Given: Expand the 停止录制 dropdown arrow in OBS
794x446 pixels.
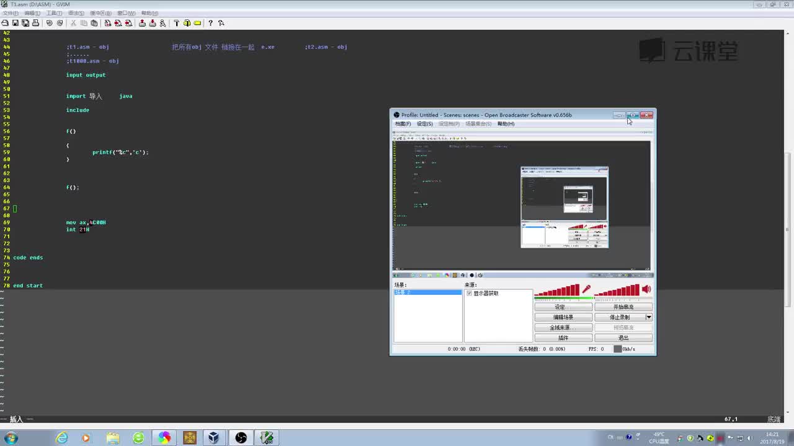Looking at the screenshot, I should click(x=649, y=317).
